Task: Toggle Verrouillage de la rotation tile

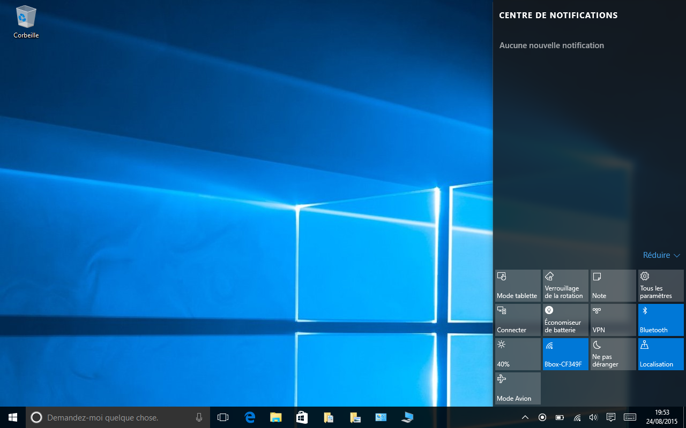Action: 565,286
